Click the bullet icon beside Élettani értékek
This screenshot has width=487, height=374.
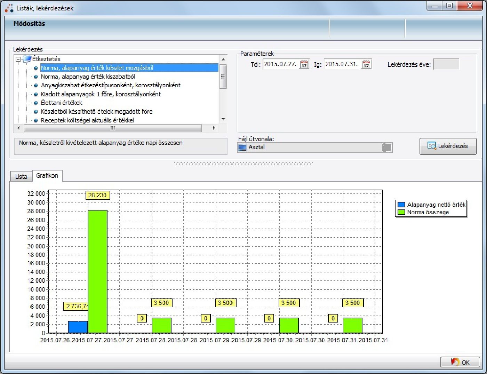point(35,103)
